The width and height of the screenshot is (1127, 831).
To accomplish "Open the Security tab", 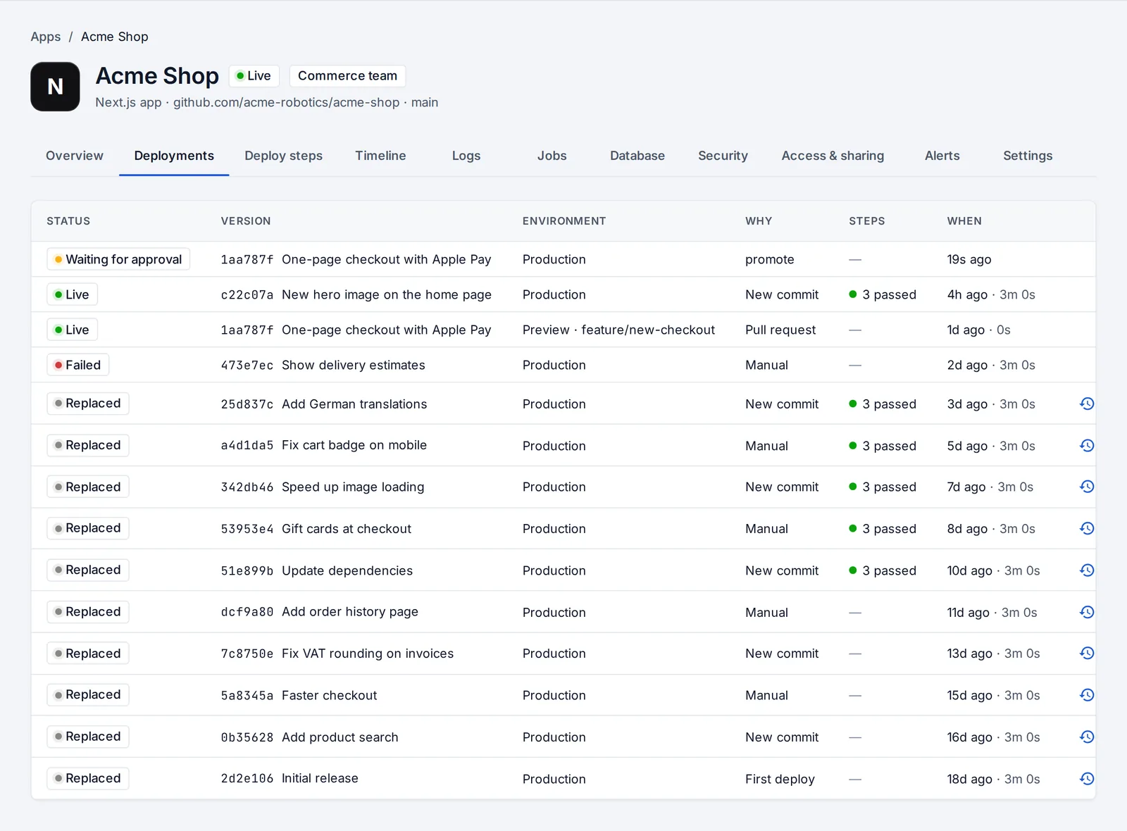I will coord(723,156).
